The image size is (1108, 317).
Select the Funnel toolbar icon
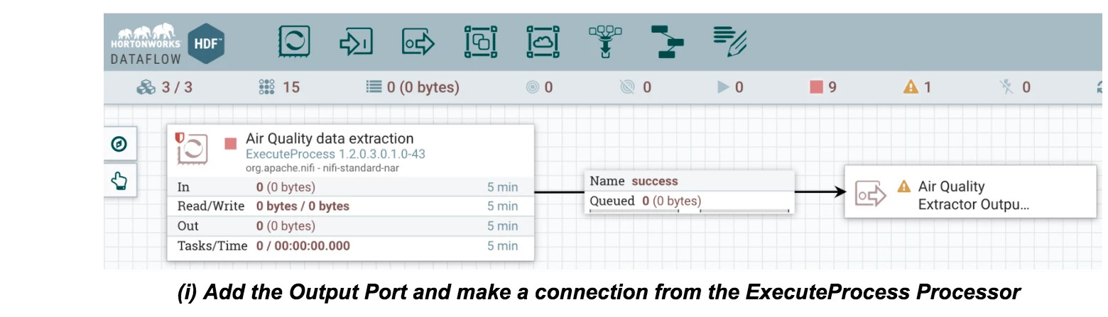point(605,43)
